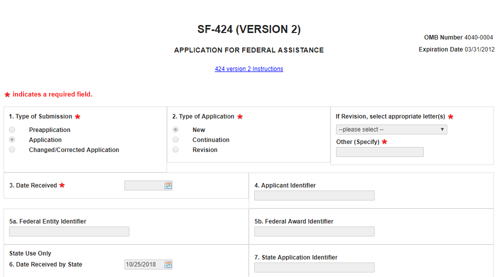Choose Changed/Corrected Application option

point(12,150)
